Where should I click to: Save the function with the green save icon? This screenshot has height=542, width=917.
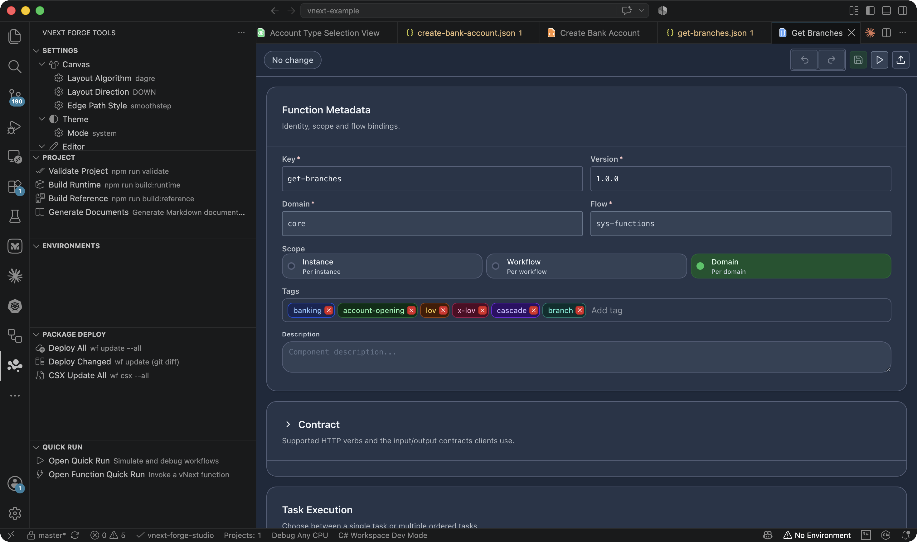(x=858, y=60)
